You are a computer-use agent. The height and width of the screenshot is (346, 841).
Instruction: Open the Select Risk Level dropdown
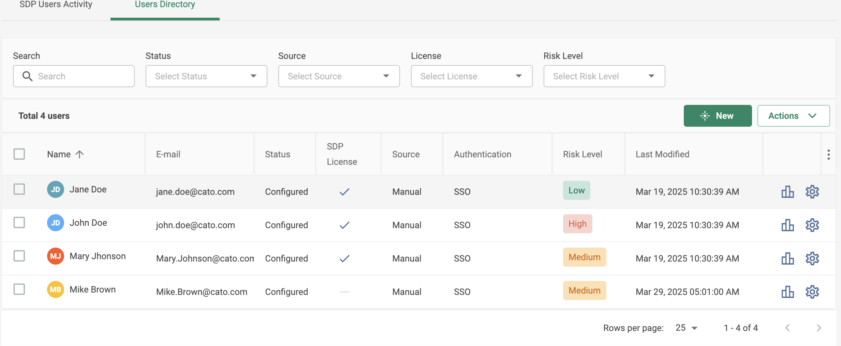click(x=604, y=76)
